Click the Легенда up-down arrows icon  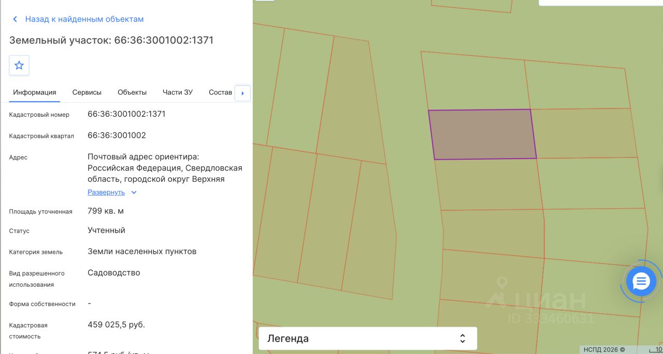point(463,338)
